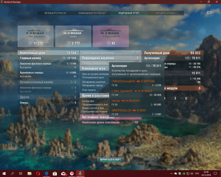This screenshot has height=177, width=221.
Task: Open the Windows notification center
Action: [x=215, y=174]
